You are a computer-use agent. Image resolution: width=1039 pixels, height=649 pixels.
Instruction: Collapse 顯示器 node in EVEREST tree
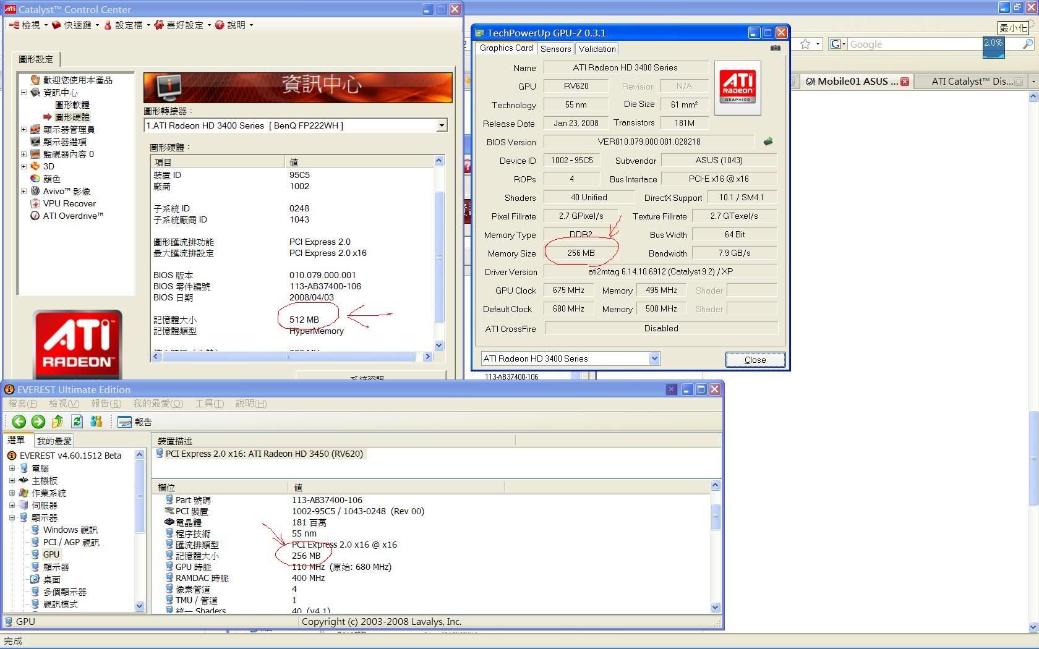point(12,517)
